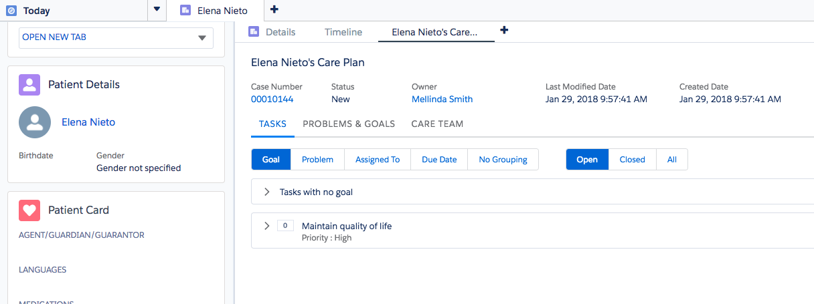814x304 pixels.
Task: Expand Maintain quality of life goal
Action: click(266, 226)
